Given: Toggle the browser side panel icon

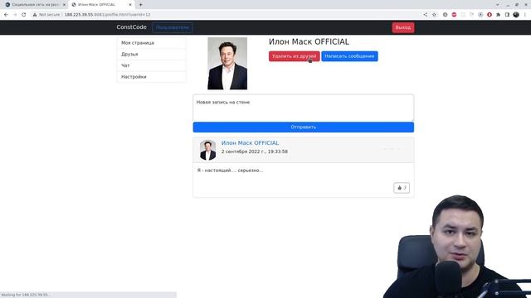Looking at the screenshot, I should tap(507, 15).
